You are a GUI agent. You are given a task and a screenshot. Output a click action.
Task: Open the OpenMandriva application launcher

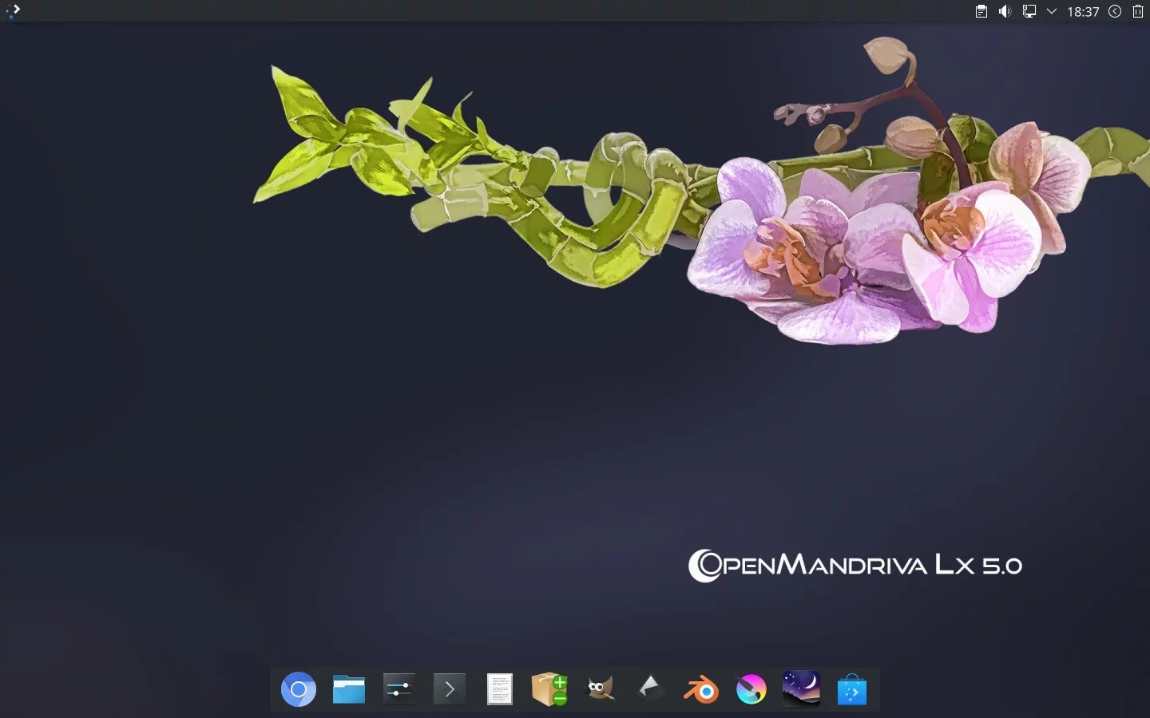tap(13, 11)
